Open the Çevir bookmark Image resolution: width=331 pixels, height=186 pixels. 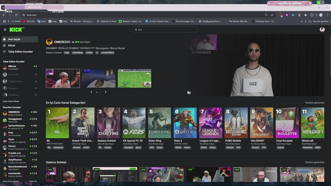[42, 21]
